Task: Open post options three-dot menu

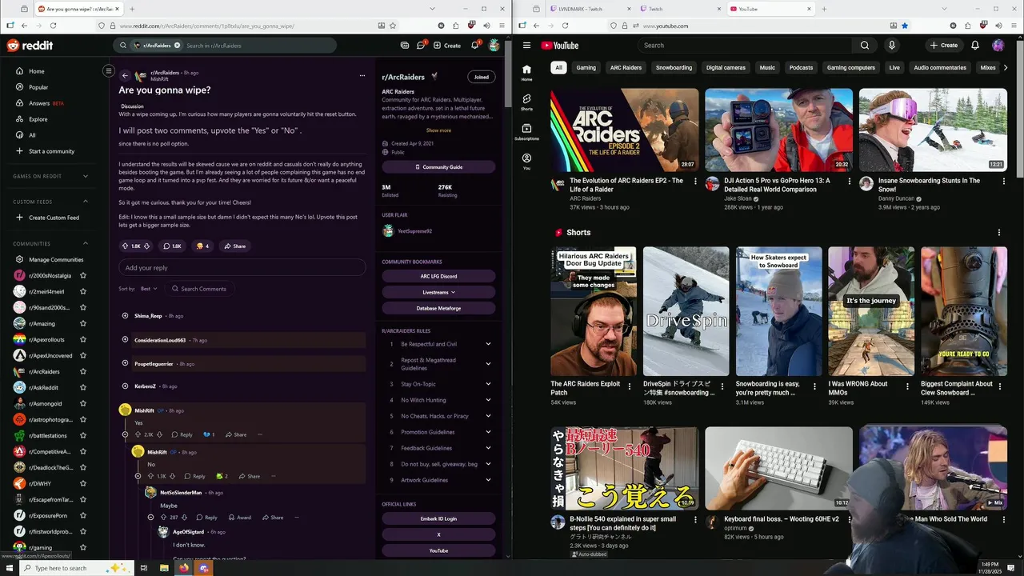Action: click(362, 76)
